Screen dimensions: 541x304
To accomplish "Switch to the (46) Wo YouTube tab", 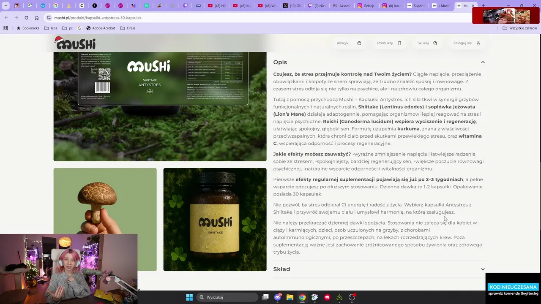I will 267,6.
